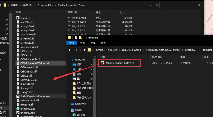Click 系统 (D:) breadcrumb in back window
The width and height of the screenshot is (213, 117).
(28, 5)
